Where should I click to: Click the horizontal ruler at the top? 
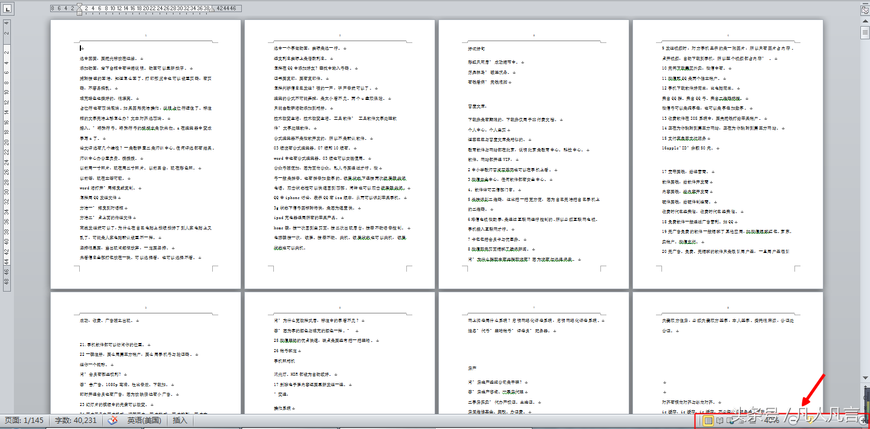(x=145, y=8)
